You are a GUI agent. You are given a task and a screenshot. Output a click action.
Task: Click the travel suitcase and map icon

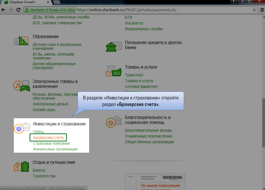coord(21,166)
